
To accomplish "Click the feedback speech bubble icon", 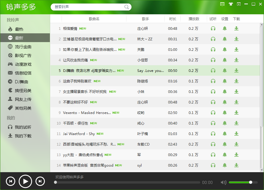I will (x=222, y=4).
